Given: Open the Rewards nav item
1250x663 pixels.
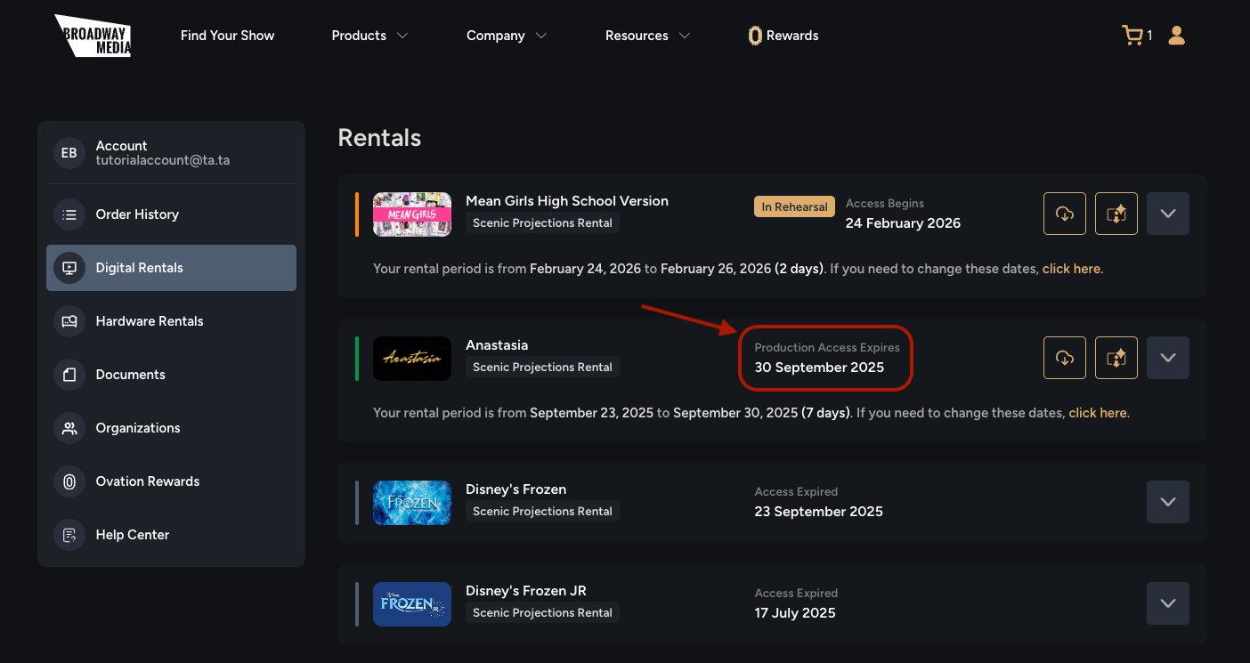Looking at the screenshot, I should pos(783,36).
